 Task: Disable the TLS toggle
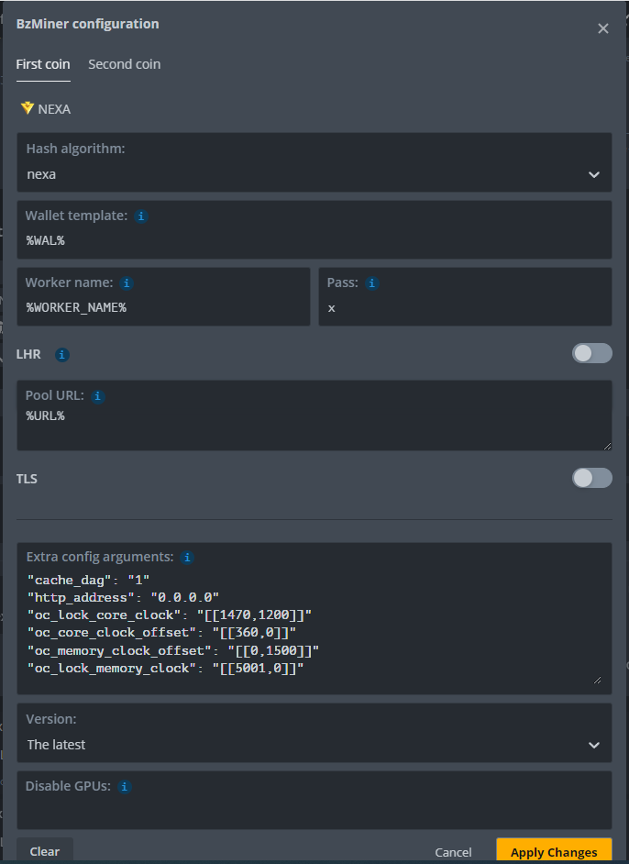591,477
